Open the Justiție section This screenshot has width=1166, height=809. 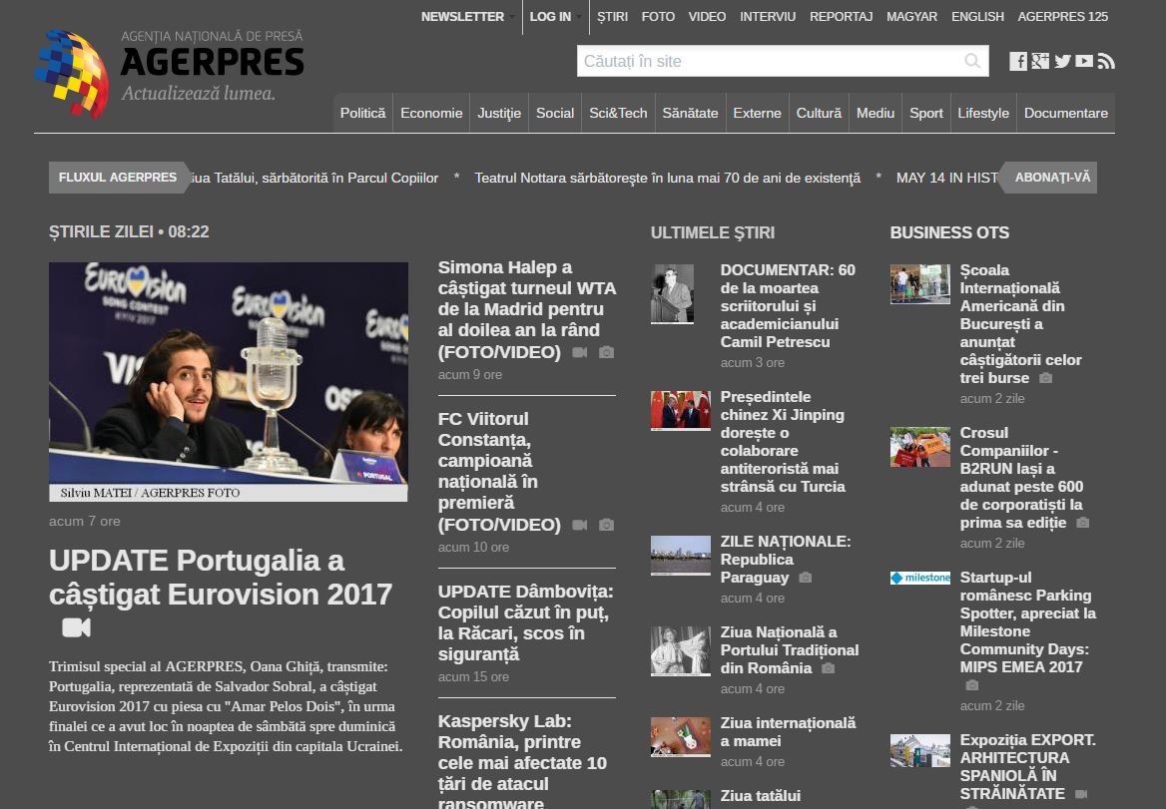point(499,113)
